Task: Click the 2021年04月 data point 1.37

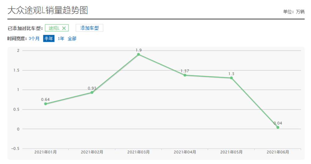Action: click(185, 75)
